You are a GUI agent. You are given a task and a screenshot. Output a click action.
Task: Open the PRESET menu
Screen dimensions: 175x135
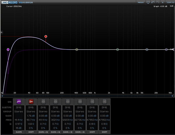(141, 2)
